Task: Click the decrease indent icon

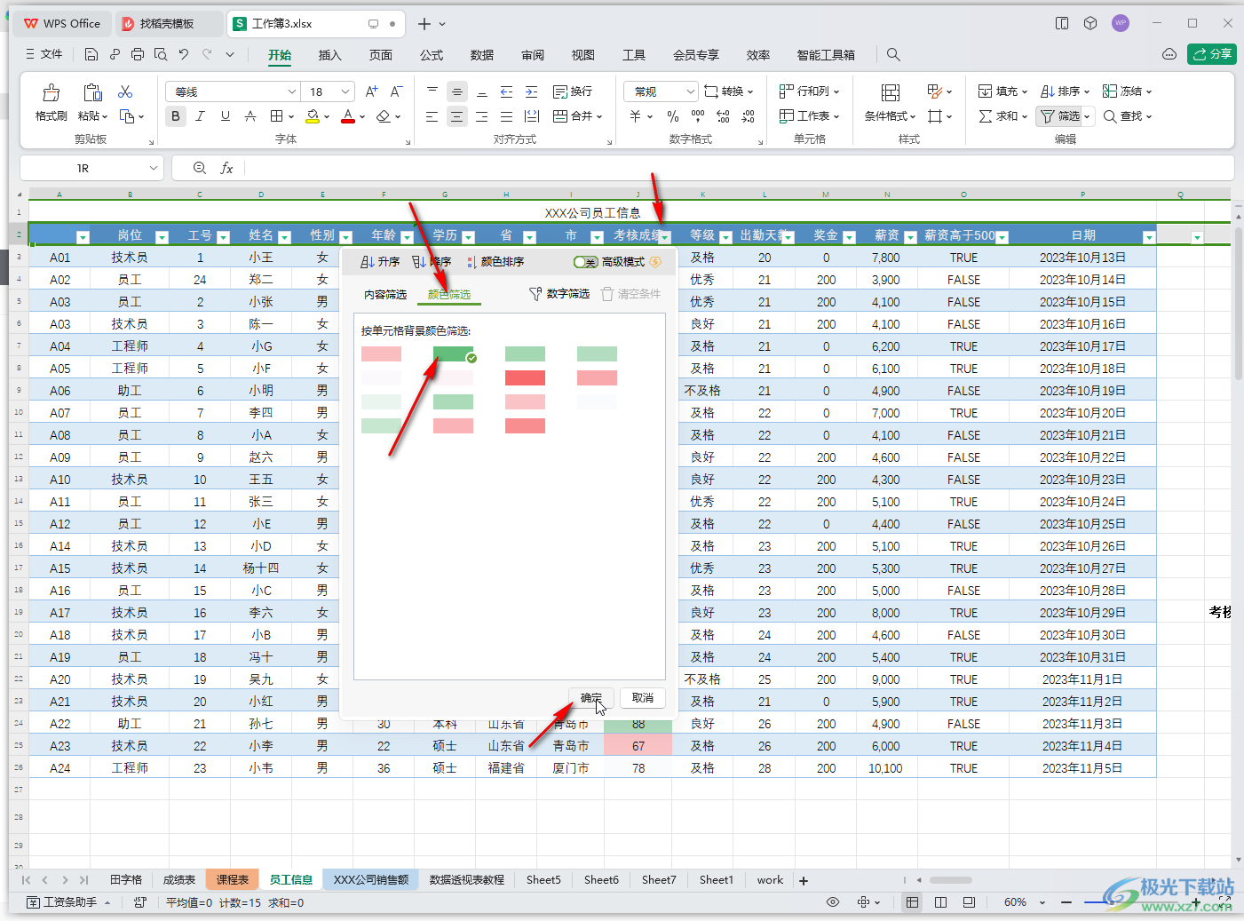Action: (x=506, y=91)
